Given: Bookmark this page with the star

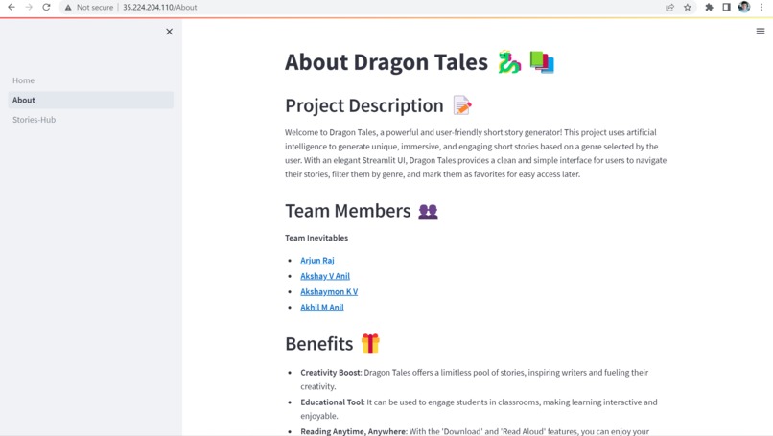Looking at the screenshot, I should pyautogui.click(x=688, y=8).
